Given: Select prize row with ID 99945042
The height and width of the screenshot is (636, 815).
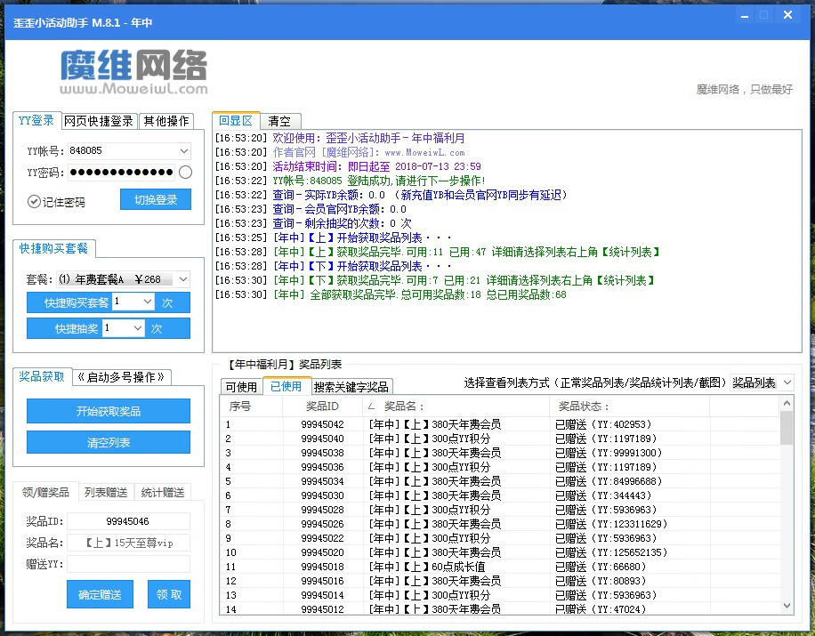Looking at the screenshot, I should tap(499, 424).
